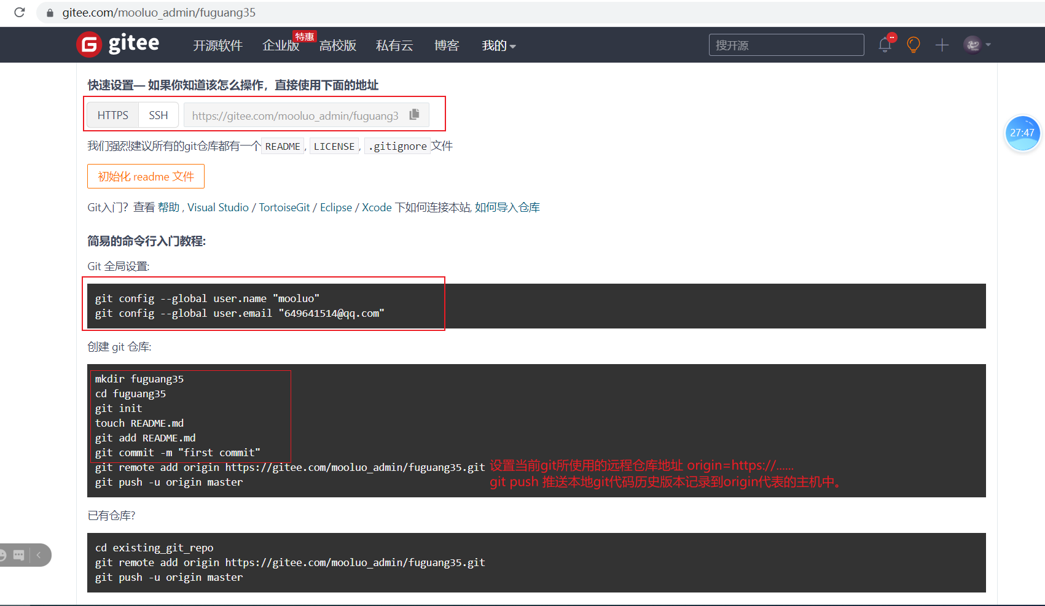Click the 27:47 timer bubble

1022,133
